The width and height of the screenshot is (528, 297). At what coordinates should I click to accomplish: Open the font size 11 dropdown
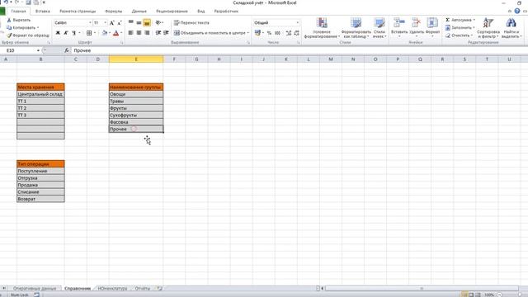(x=105, y=22)
